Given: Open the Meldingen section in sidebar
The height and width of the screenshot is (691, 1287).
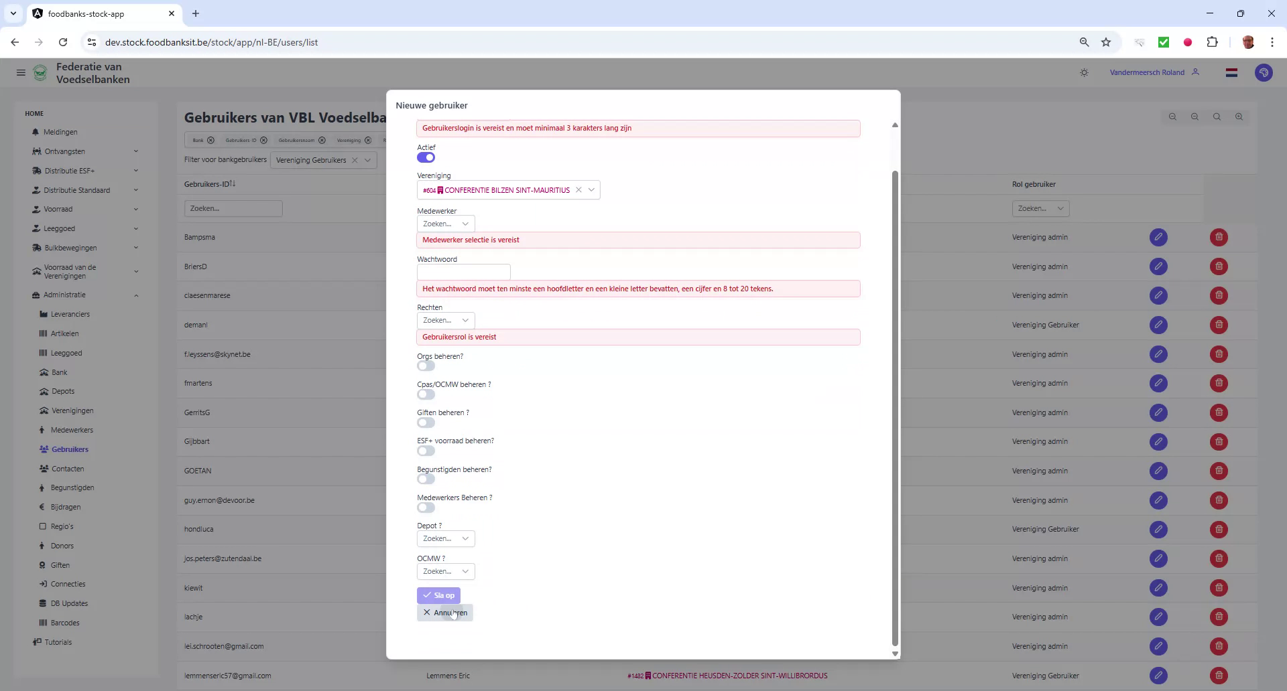Looking at the screenshot, I should (61, 132).
